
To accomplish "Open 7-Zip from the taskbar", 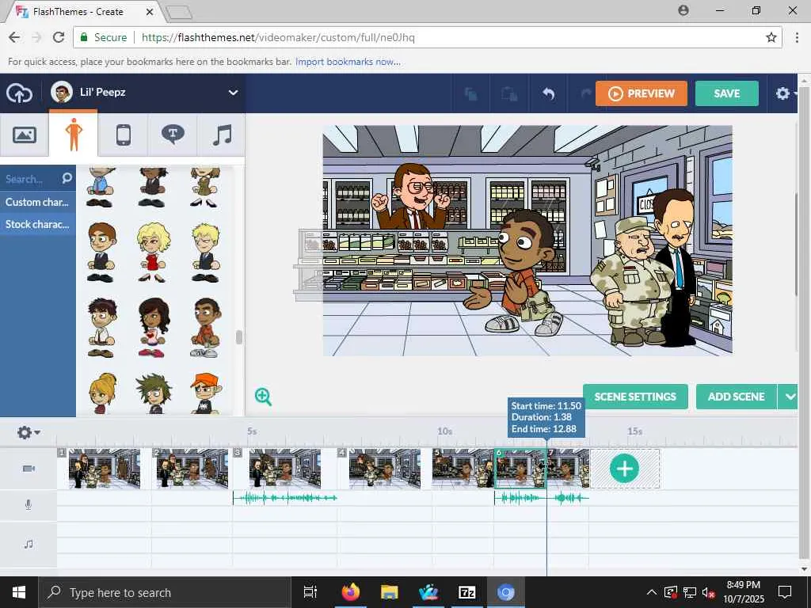I will pos(466,592).
